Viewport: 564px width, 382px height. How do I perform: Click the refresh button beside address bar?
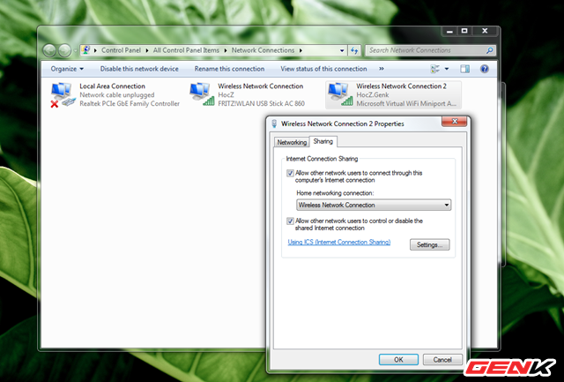click(x=354, y=51)
